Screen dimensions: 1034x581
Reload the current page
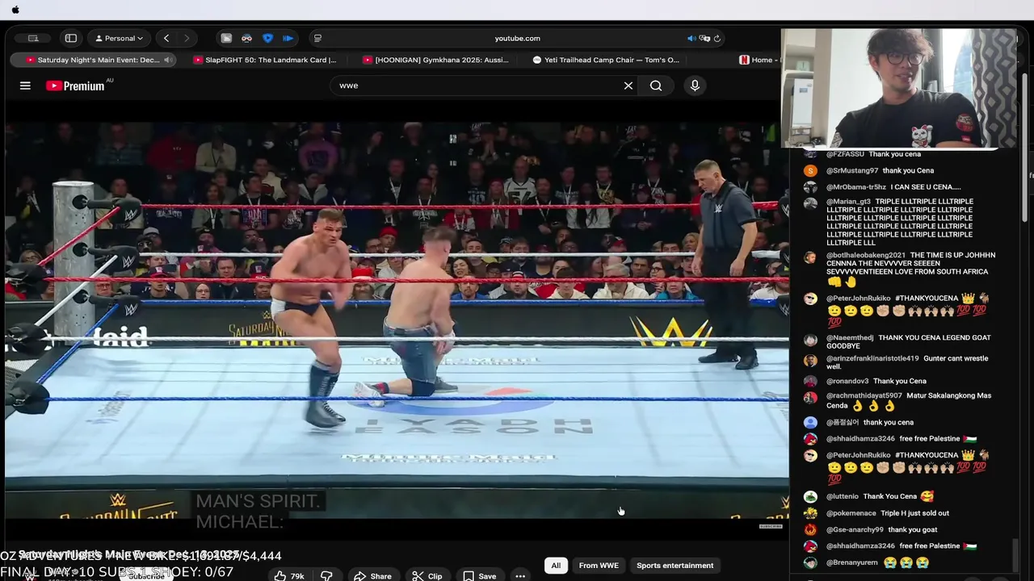pyautogui.click(x=717, y=38)
